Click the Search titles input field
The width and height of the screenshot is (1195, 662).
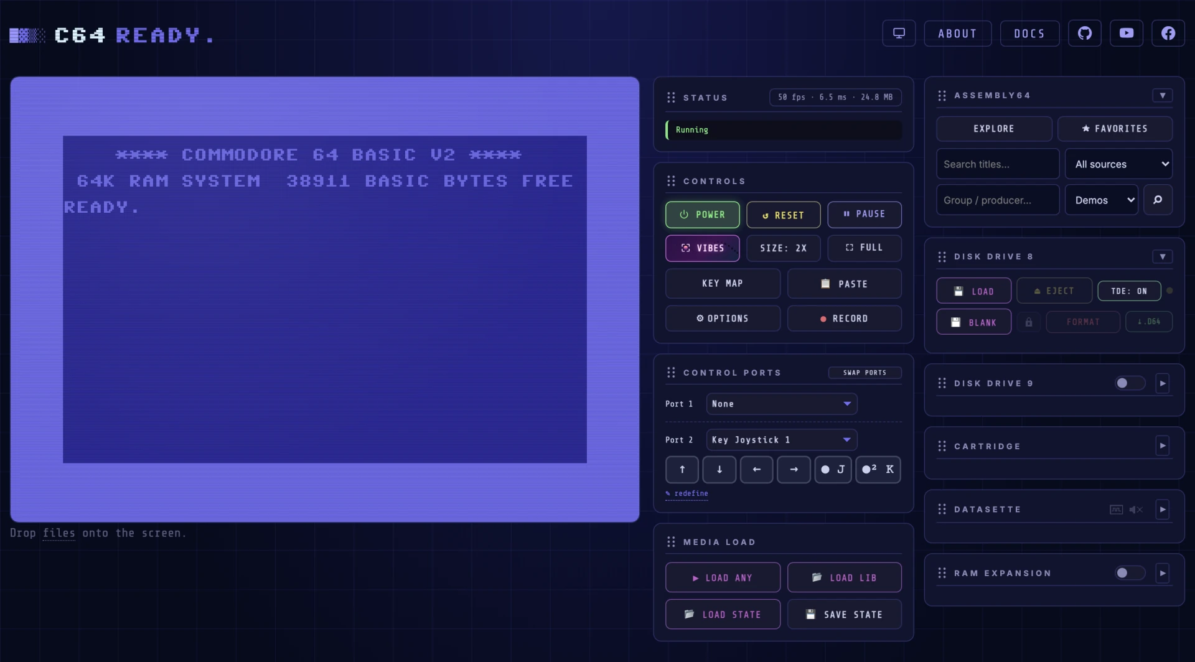[x=998, y=164]
